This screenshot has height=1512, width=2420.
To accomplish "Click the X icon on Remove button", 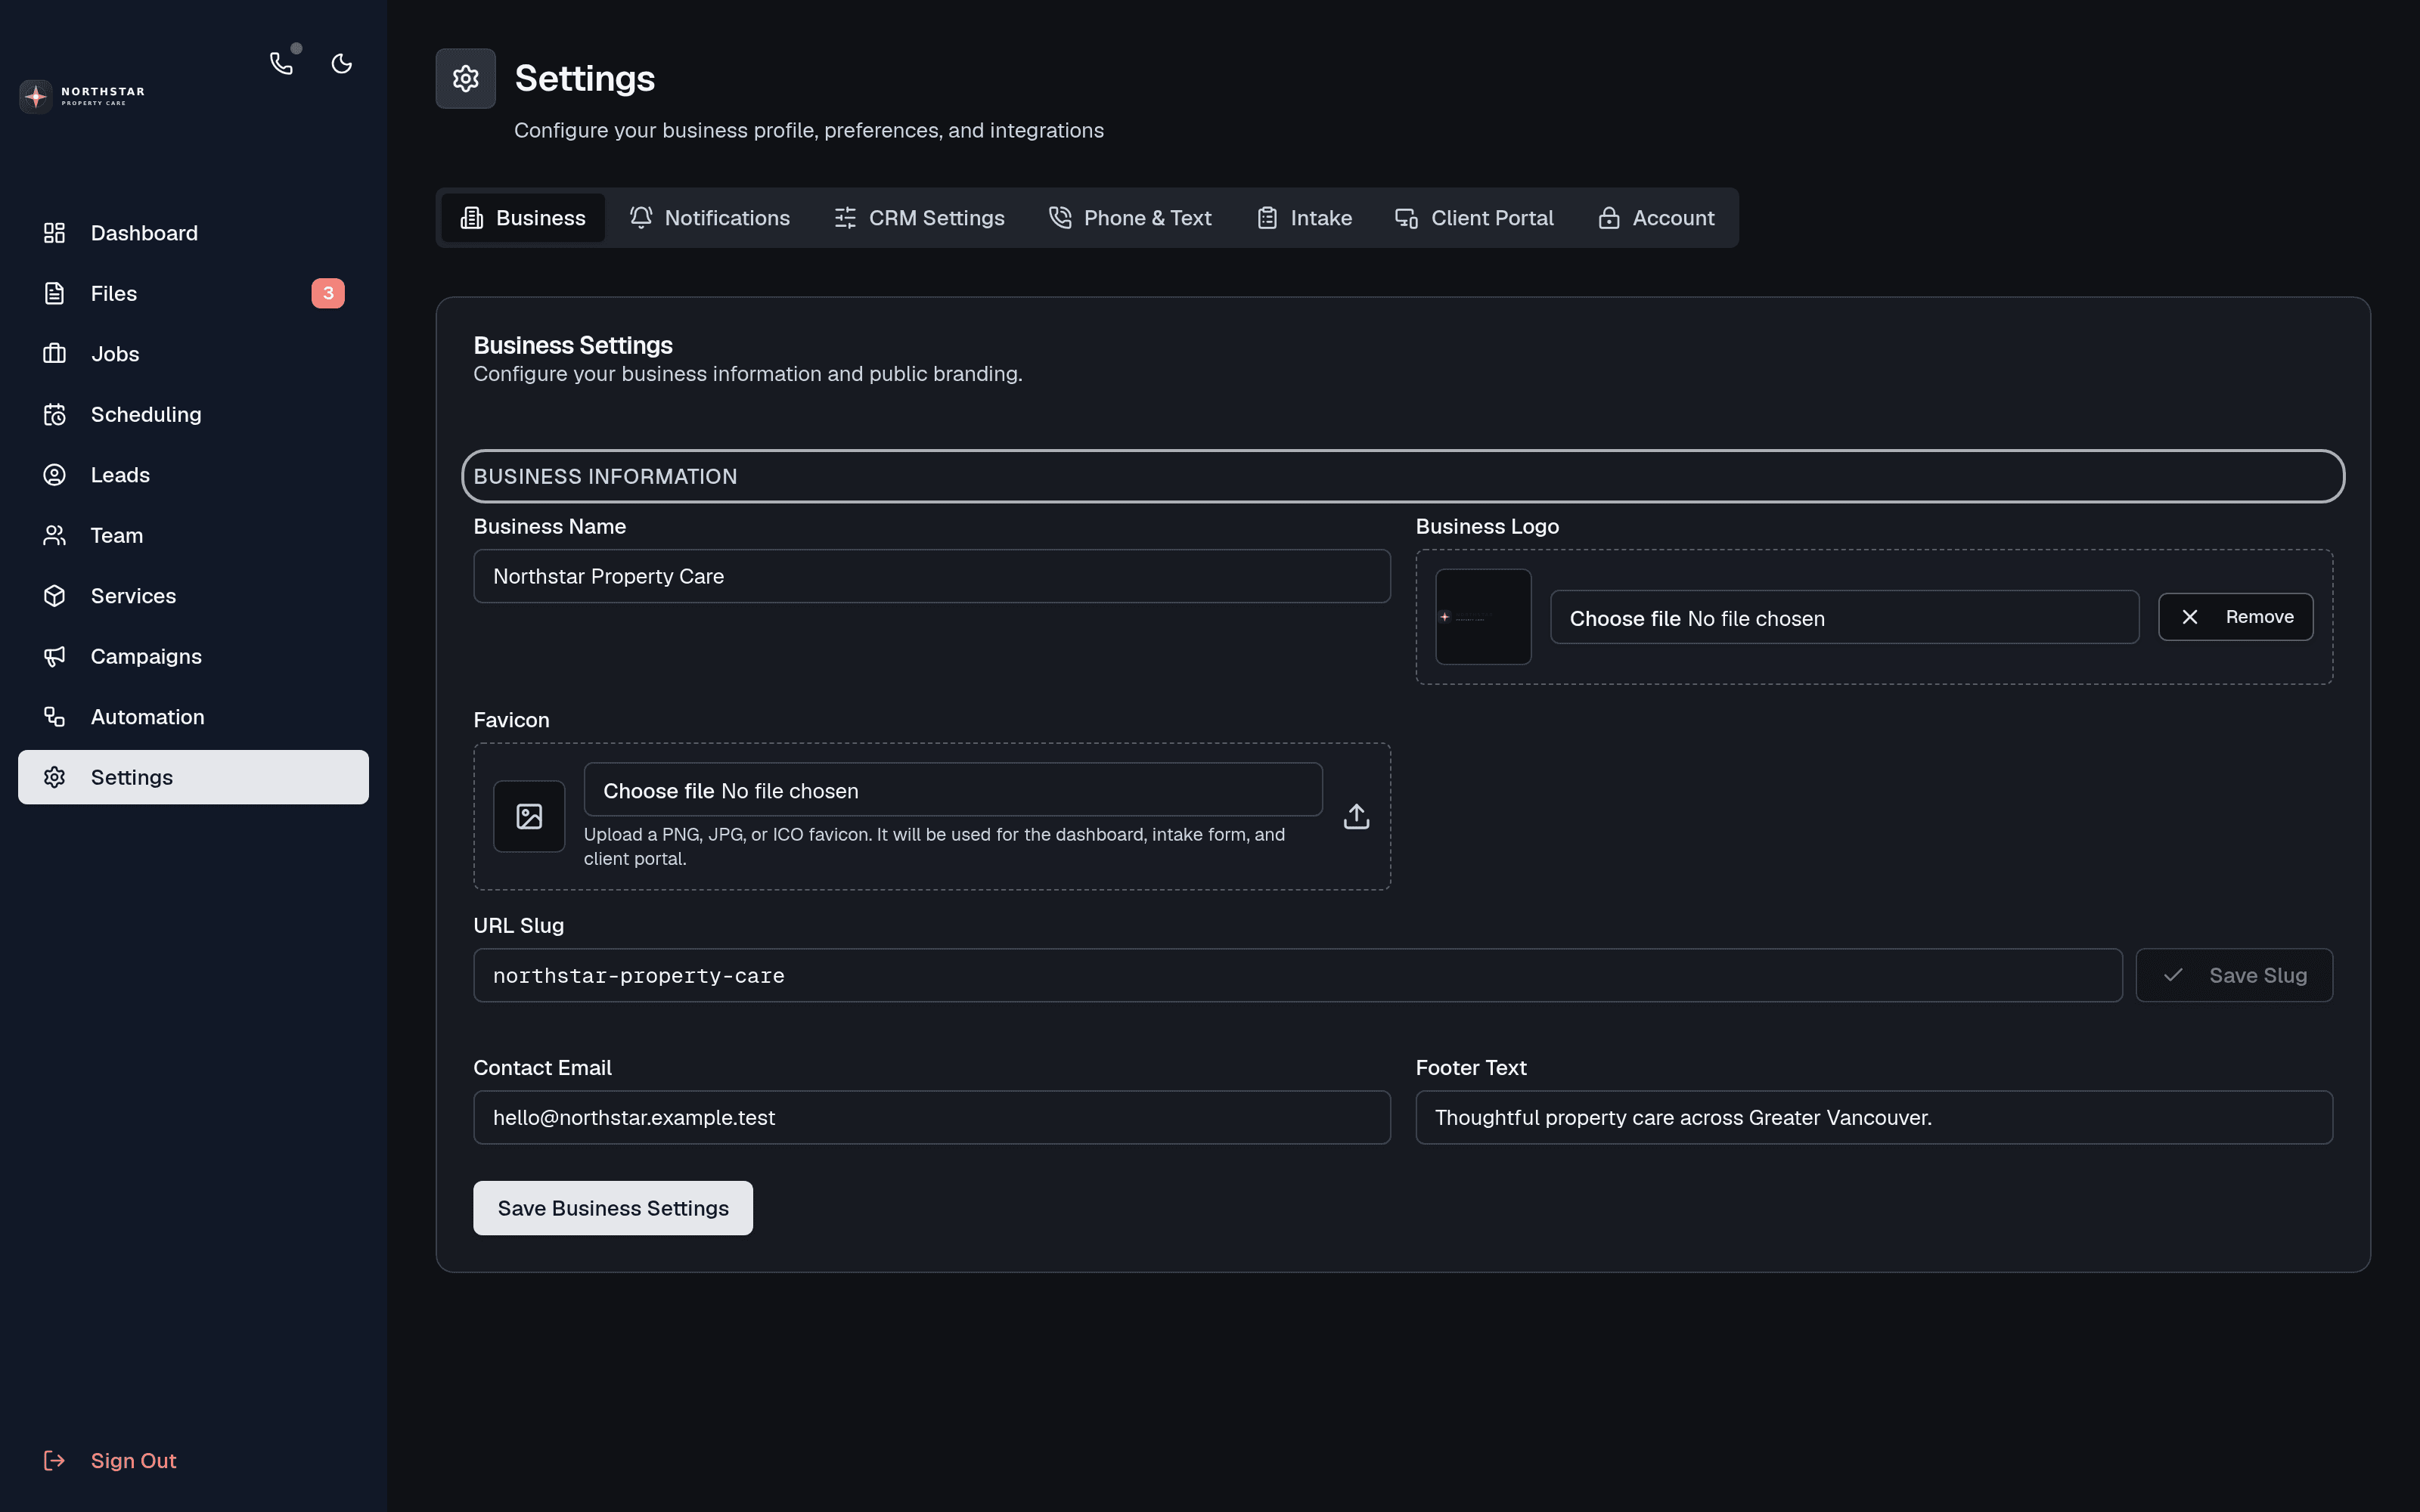I will pos(2190,617).
